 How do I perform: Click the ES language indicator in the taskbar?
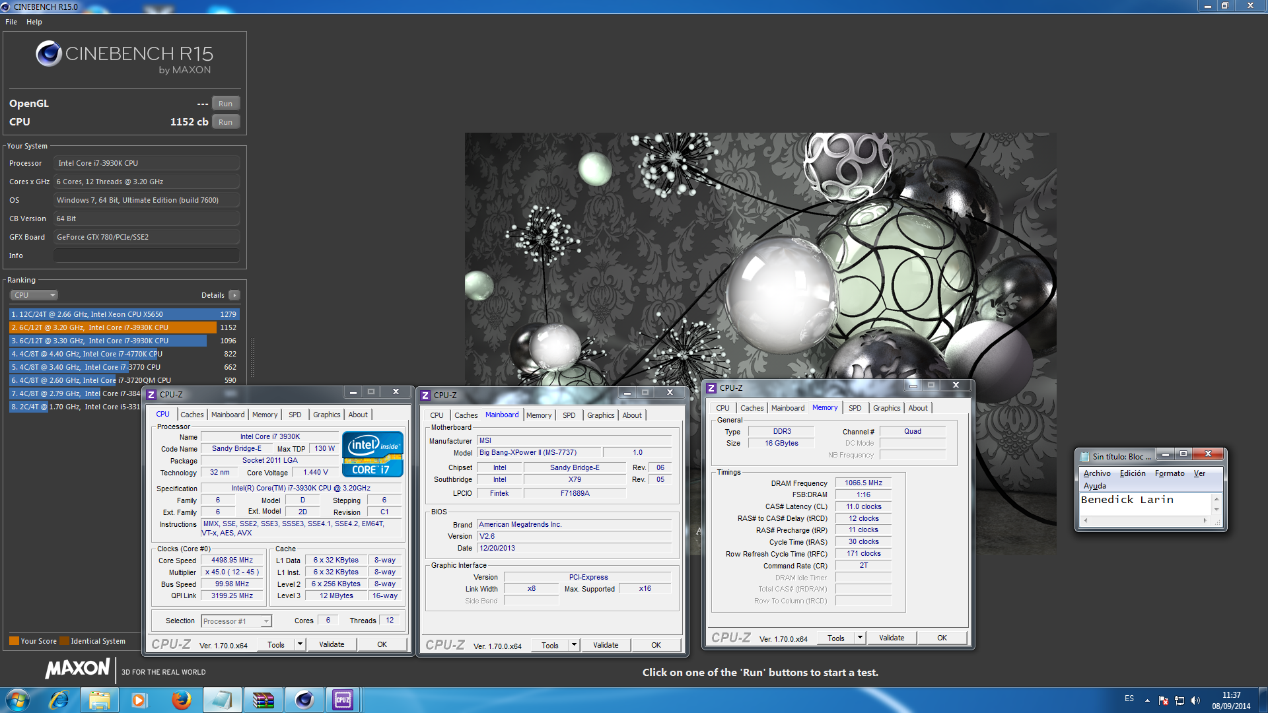pyautogui.click(x=1129, y=698)
